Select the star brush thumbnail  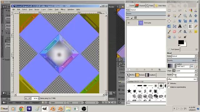[x=129, y=91]
